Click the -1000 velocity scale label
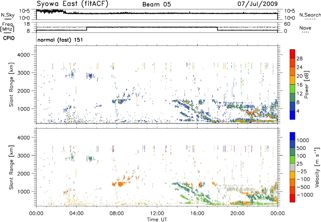Screen dimensions: 321x222 pos(305,195)
